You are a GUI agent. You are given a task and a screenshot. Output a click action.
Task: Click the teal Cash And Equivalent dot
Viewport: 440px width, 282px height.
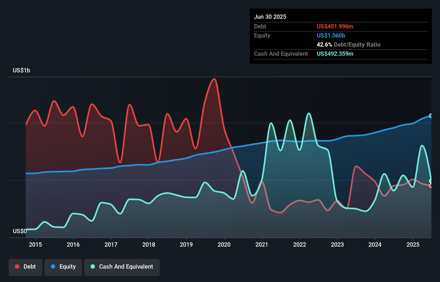pyautogui.click(x=93, y=266)
